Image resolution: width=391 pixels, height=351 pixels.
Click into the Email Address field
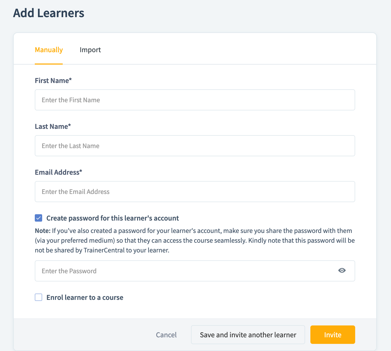click(195, 192)
